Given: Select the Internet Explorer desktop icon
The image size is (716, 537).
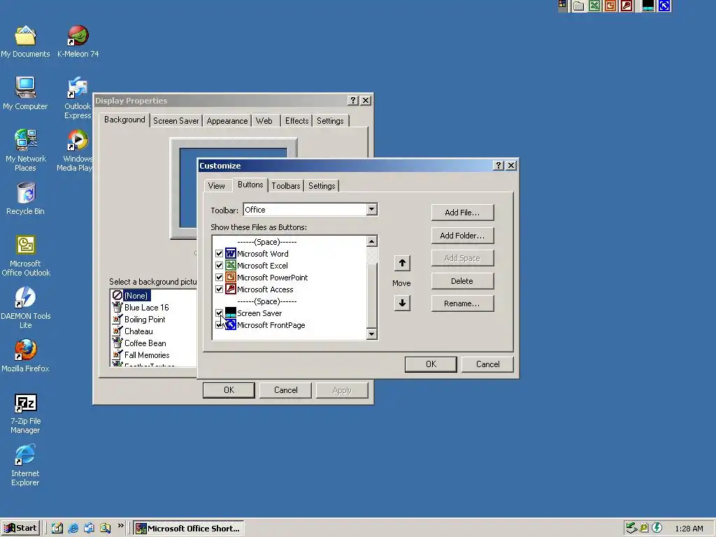Looking at the screenshot, I should click(26, 465).
